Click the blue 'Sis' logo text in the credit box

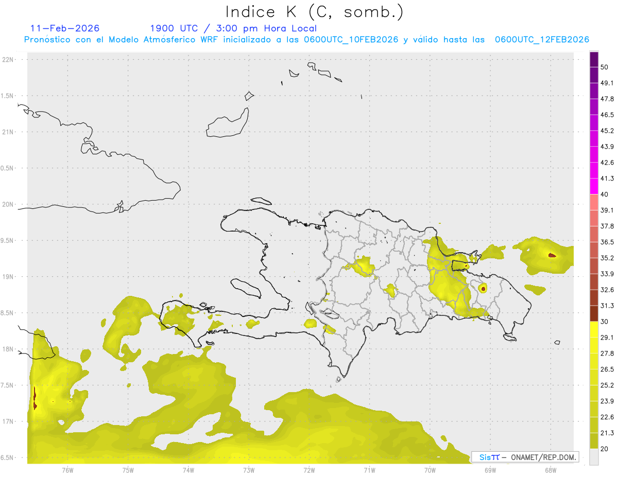coord(484,457)
